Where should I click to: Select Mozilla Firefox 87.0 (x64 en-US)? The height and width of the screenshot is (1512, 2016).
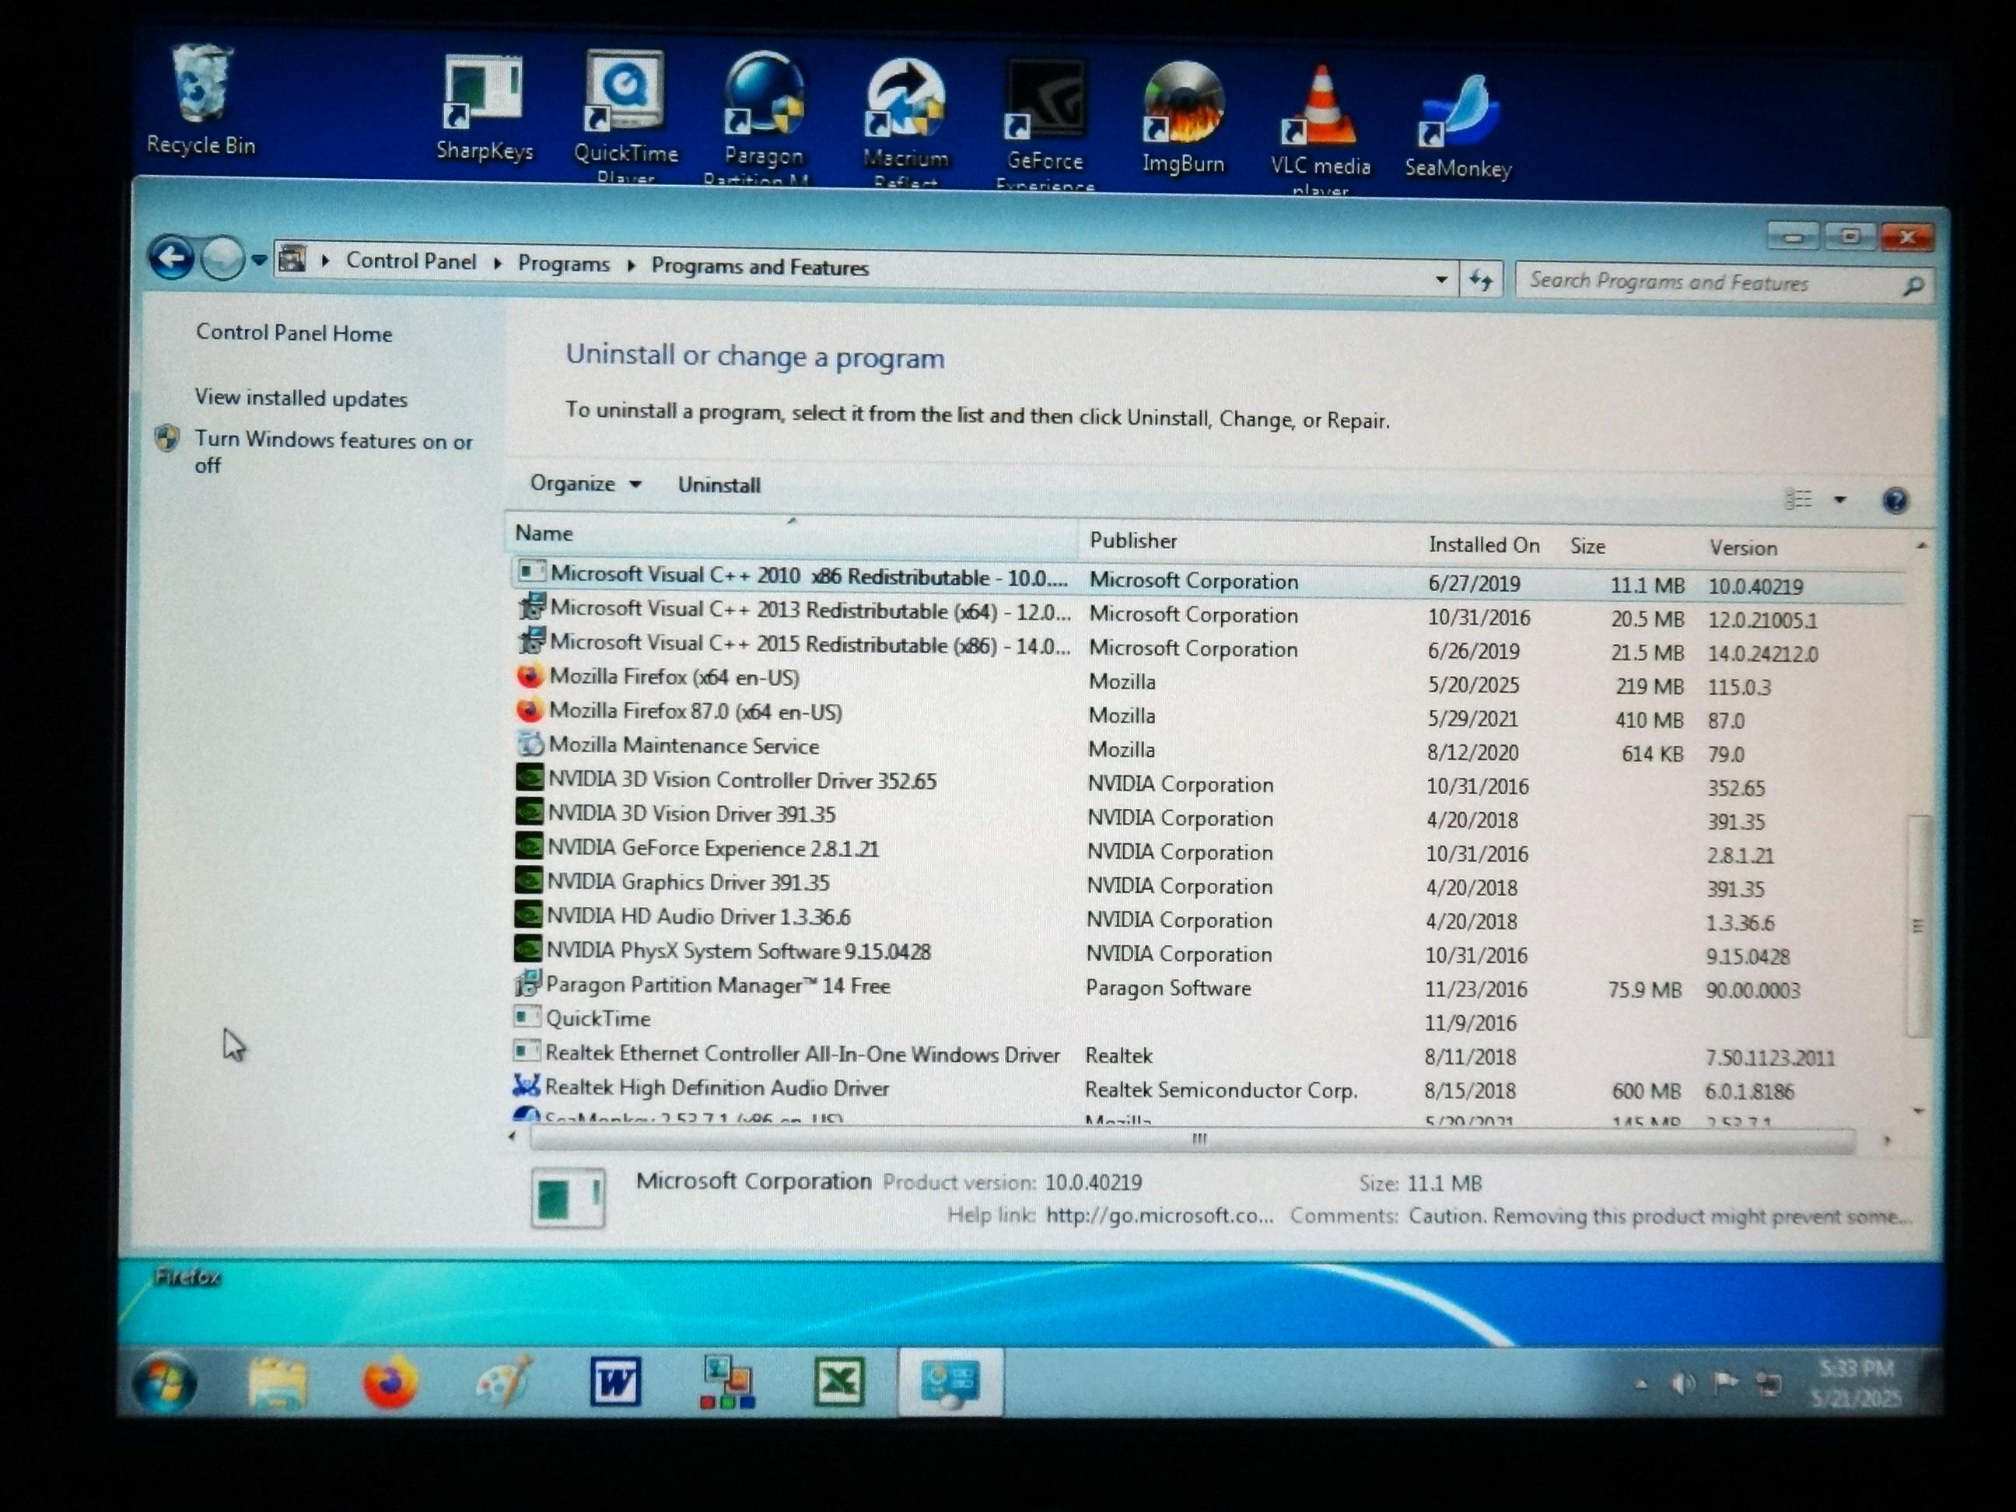1208,716
